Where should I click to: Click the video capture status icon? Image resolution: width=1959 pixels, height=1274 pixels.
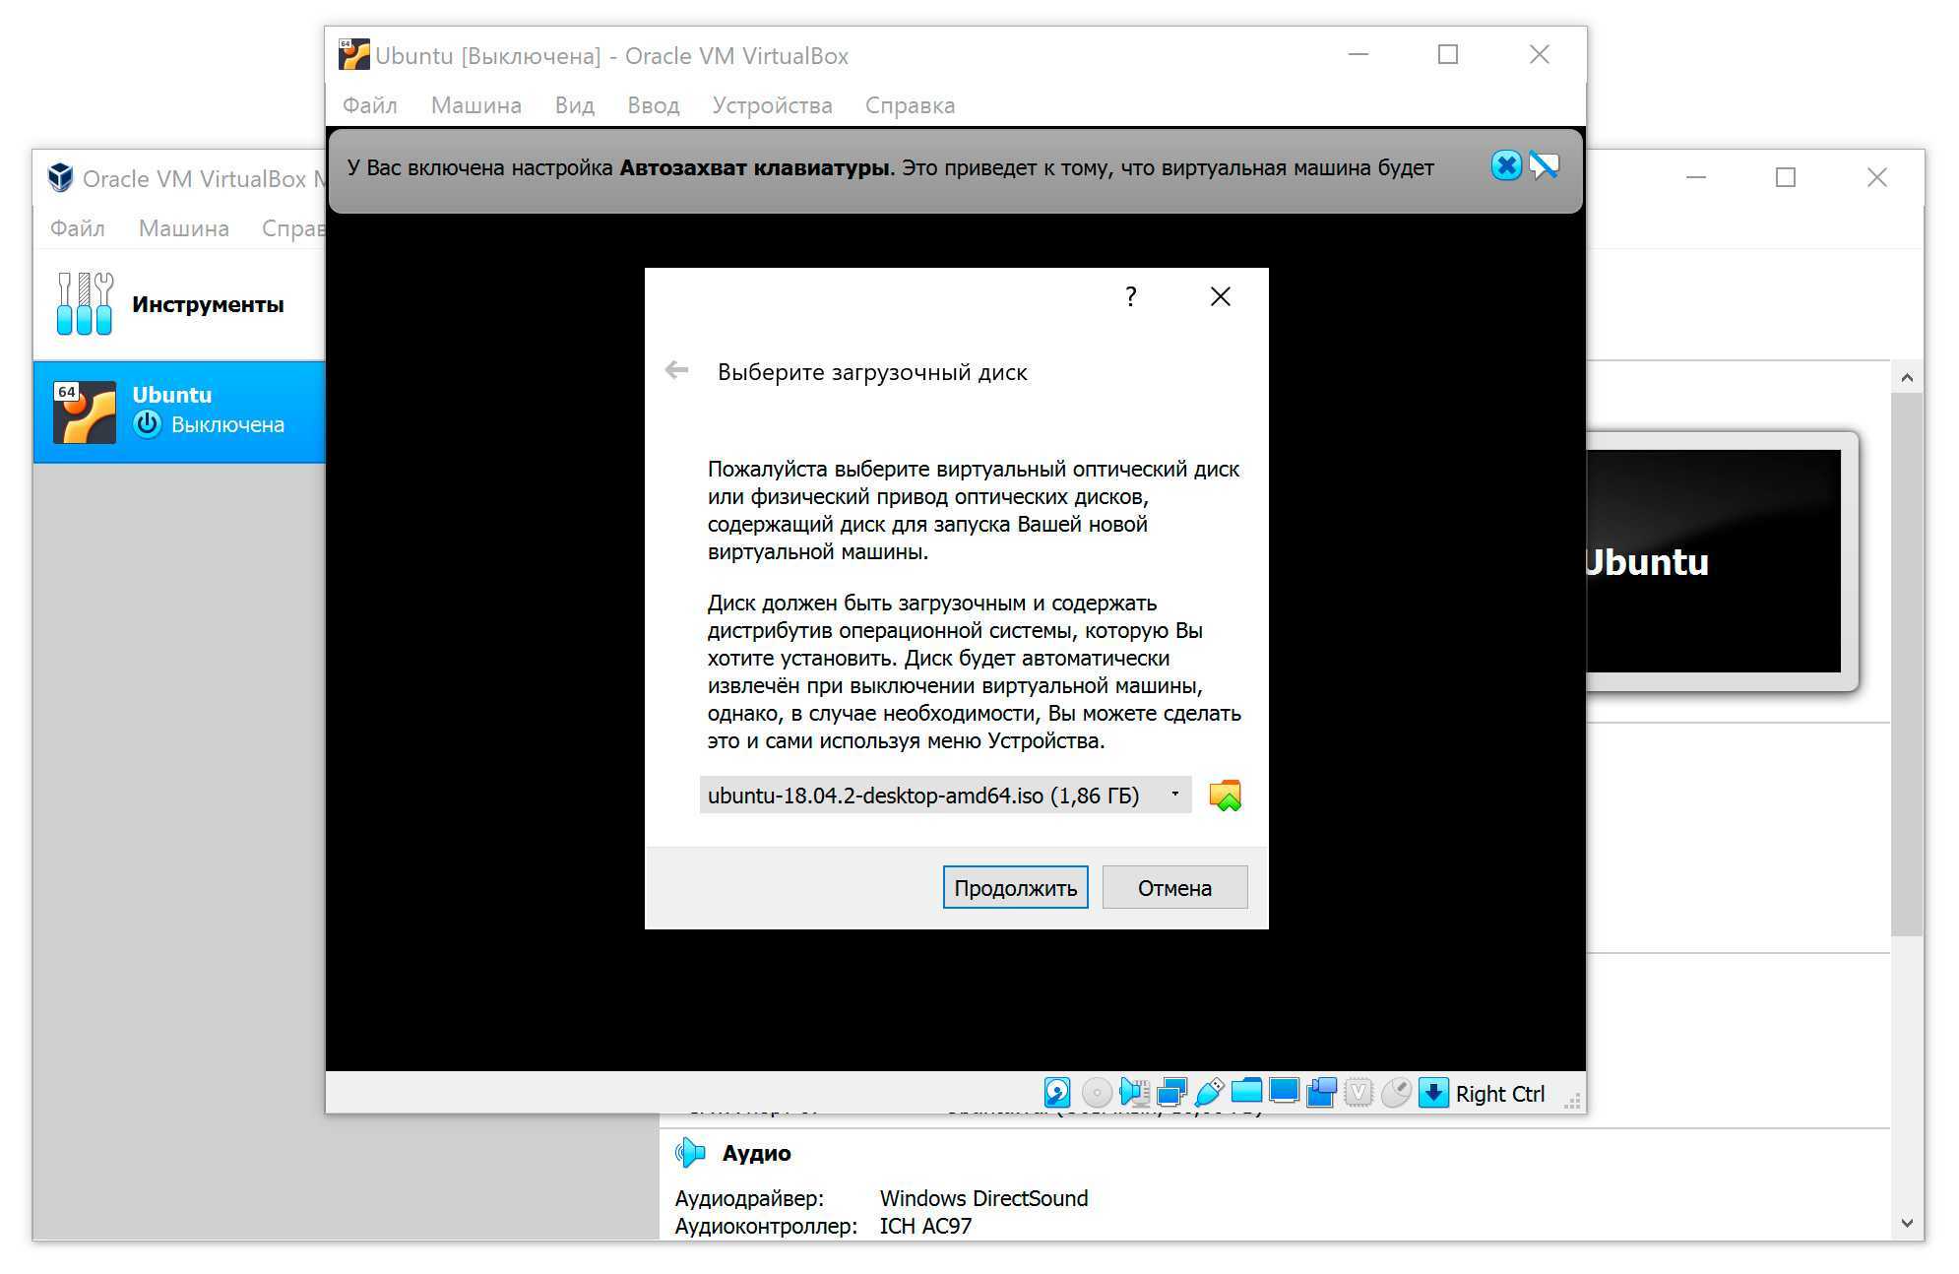click(1321, 1093)
